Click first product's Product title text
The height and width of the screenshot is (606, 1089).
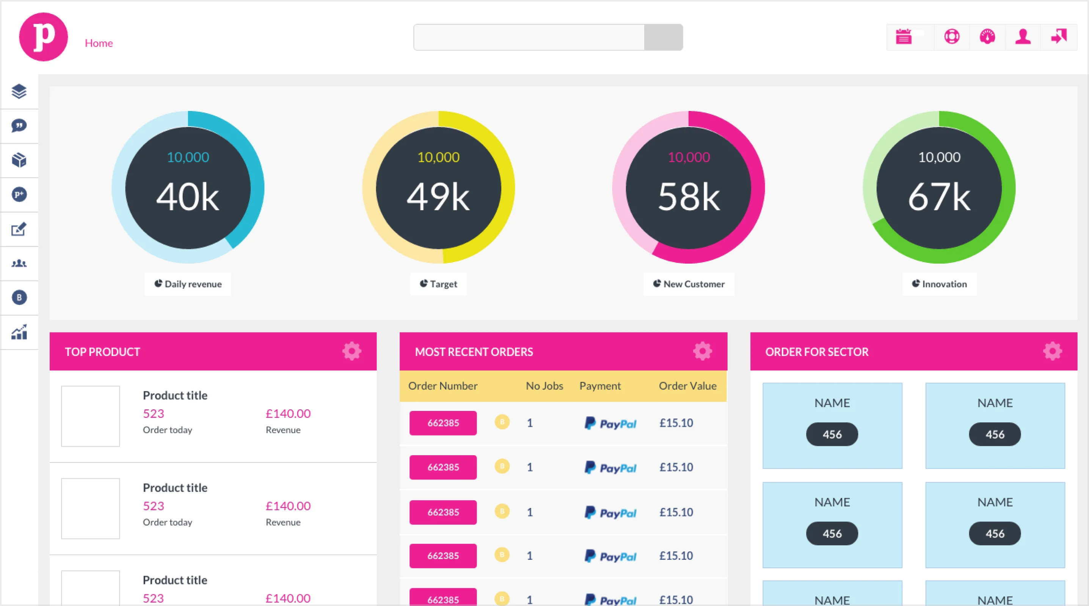(175, 395)
